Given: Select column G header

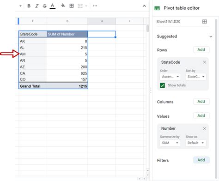Looking at the screenshot, I should point(67,21).
